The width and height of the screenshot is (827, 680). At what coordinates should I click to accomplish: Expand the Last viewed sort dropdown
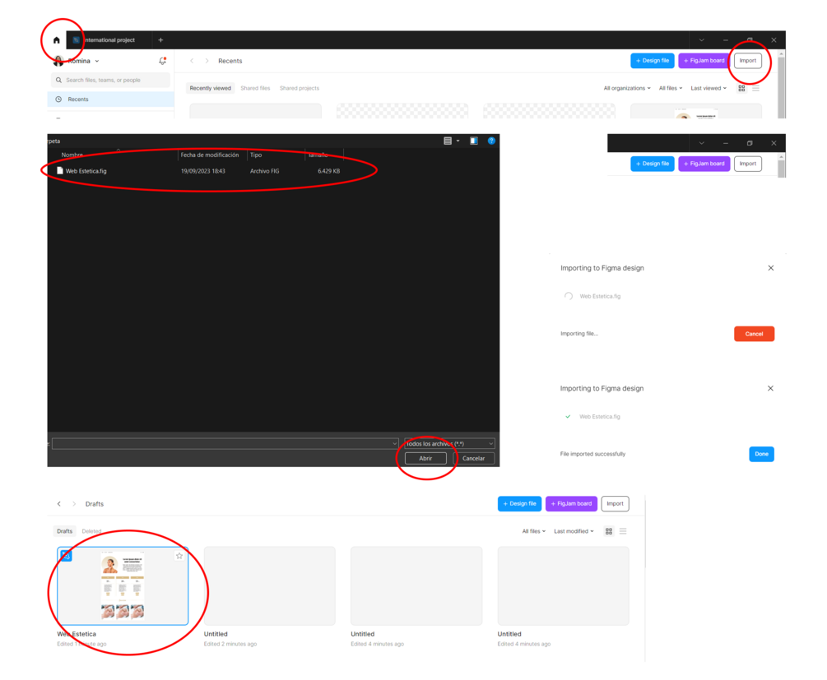click(709, 88)
